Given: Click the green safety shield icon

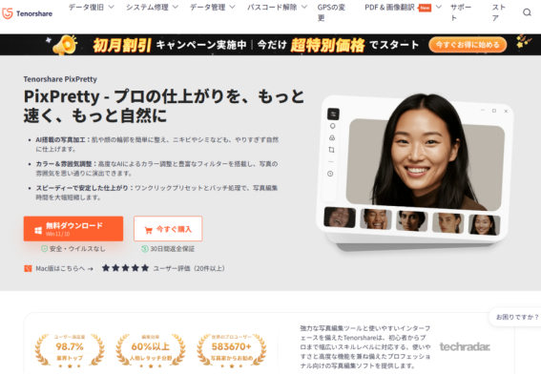Looking at the screenshot, I should coord(44,249).
